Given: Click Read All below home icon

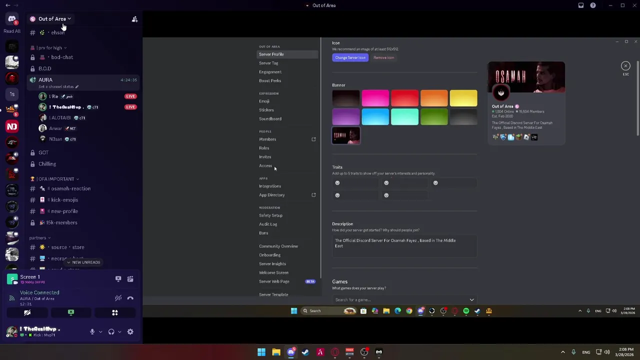Looking at the screenshot, I should tap(12, 31).
